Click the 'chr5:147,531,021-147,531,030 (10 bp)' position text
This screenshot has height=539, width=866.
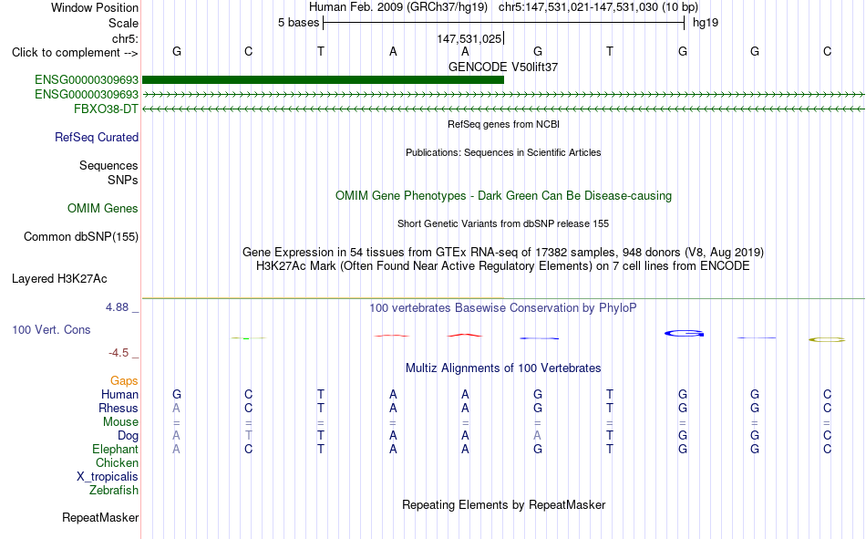(x=598, y=7)
